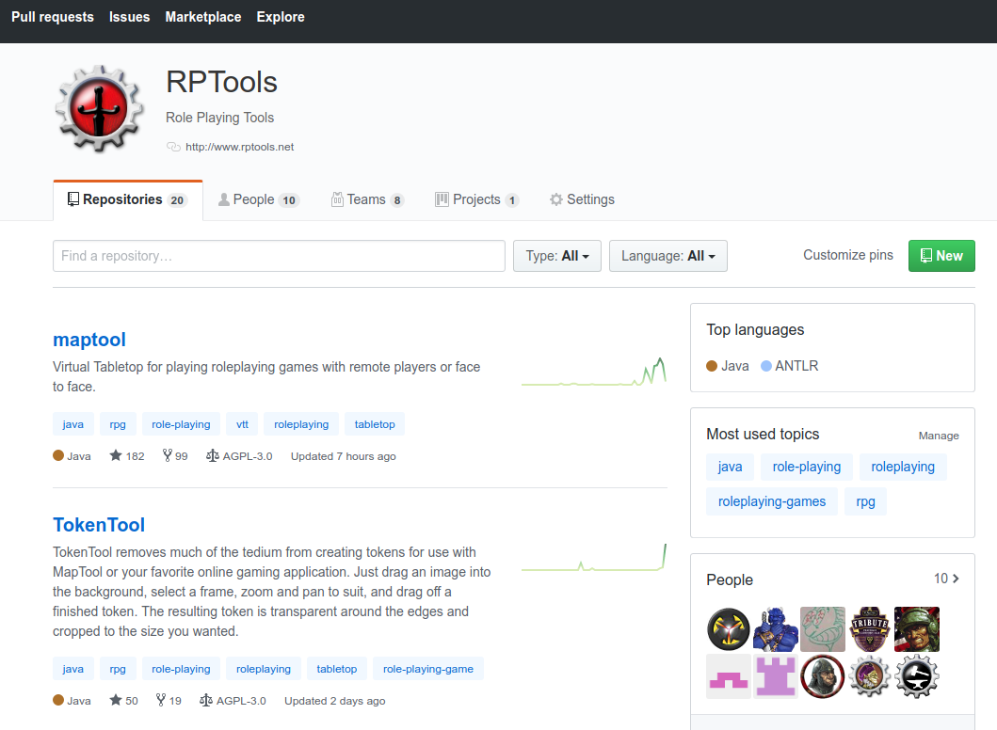
Task: Switch to the Repositories tab
Action: point(128,200)
